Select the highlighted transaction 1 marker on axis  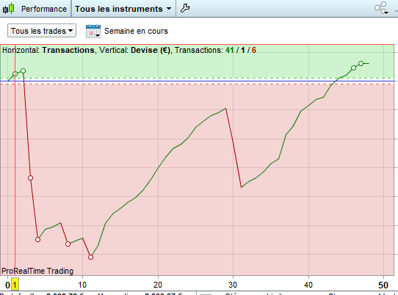(x=15, y=285)
